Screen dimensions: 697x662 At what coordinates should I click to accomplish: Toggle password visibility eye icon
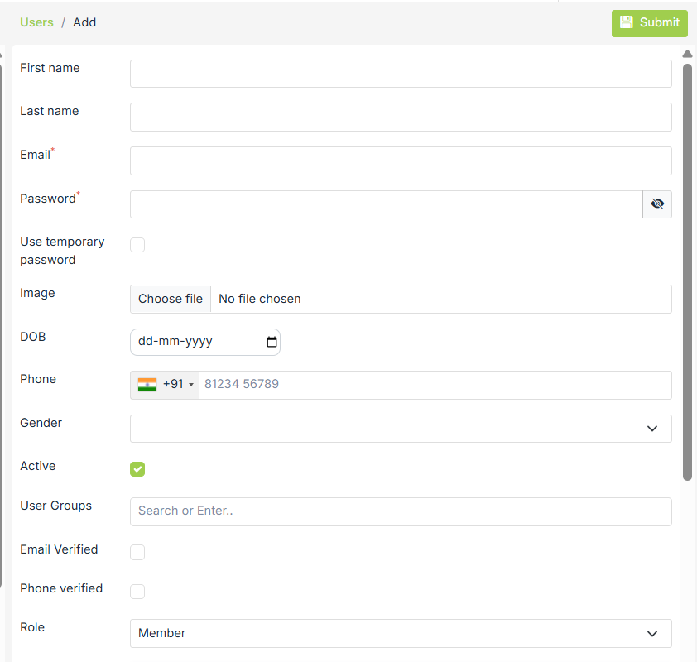657,204
